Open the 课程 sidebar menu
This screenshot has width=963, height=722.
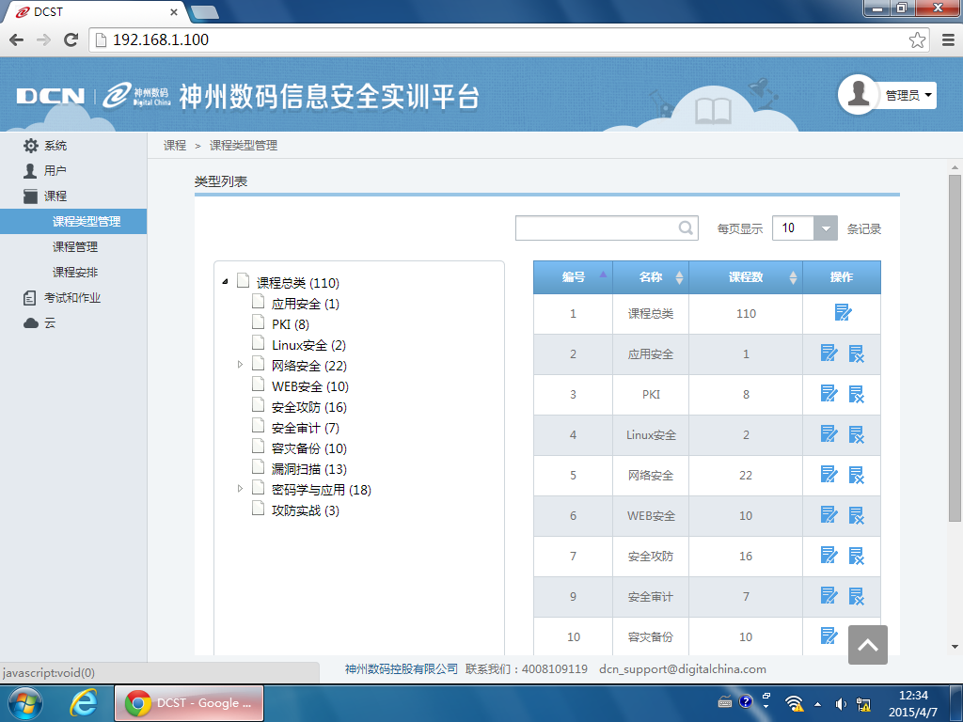click(x=45, y=196)
